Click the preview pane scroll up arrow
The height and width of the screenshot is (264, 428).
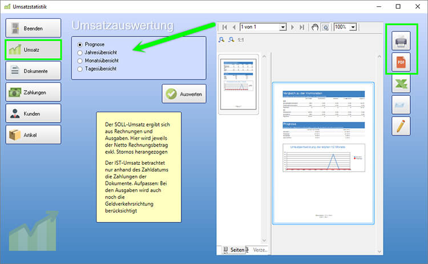tap(379, 56)
